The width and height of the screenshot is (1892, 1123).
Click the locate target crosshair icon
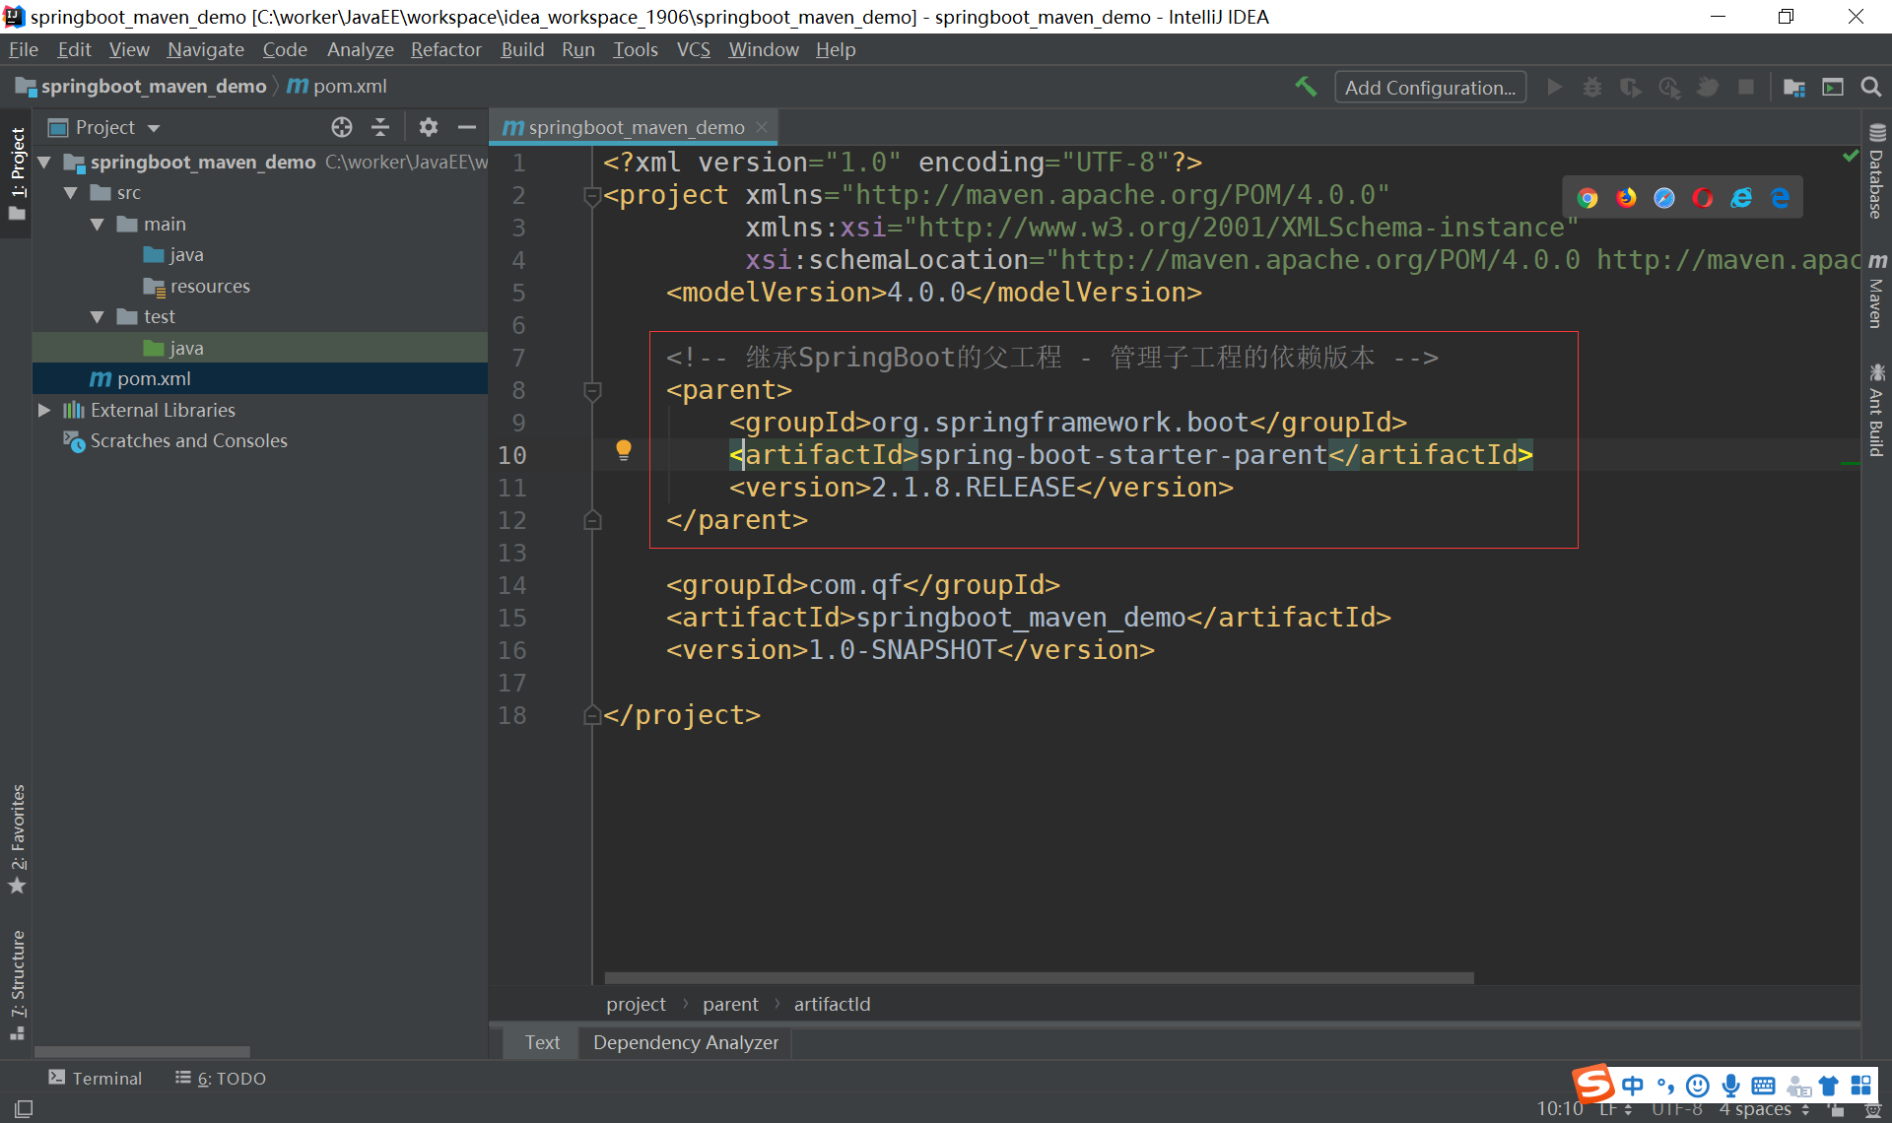[342, 127]
